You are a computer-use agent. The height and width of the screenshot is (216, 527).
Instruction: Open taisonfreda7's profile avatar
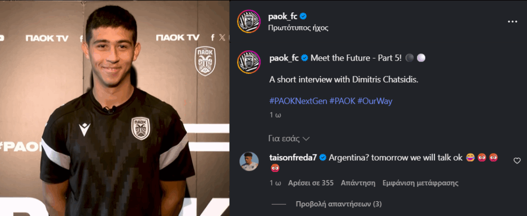pos(249,162)
